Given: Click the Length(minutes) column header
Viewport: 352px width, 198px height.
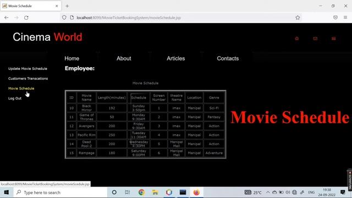Looking at the screenshot, I should (112, 98).
